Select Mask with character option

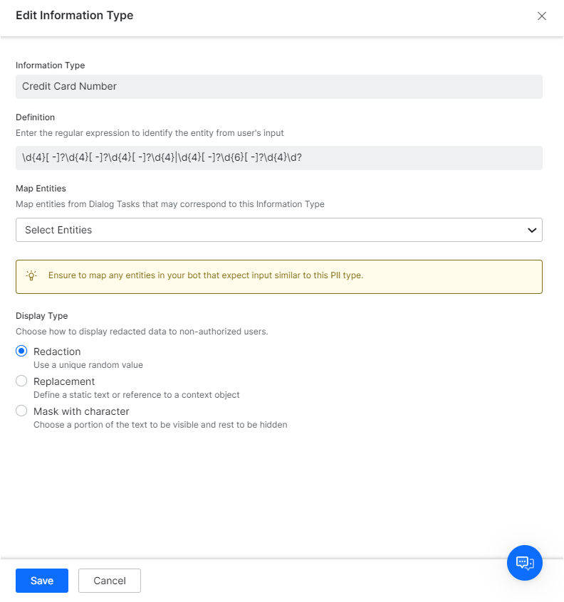[21, 411]
